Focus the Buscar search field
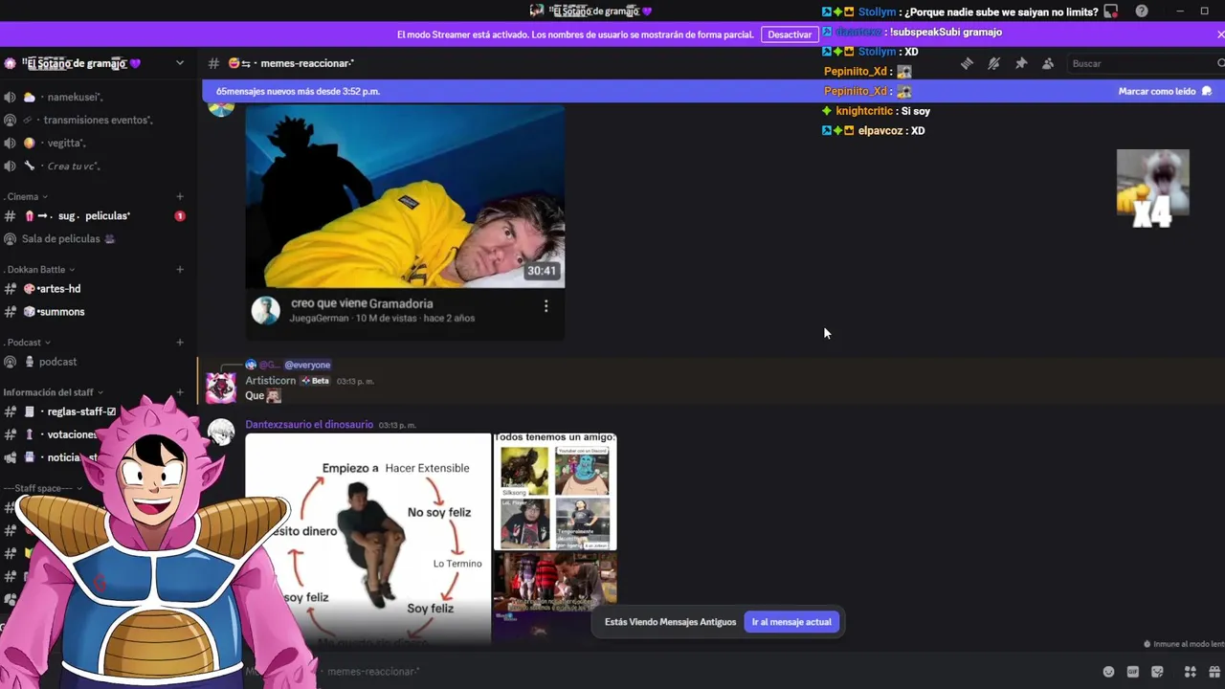This screenshot has width=1225, height=689. pyautogui.click(x=1145, y=63)
